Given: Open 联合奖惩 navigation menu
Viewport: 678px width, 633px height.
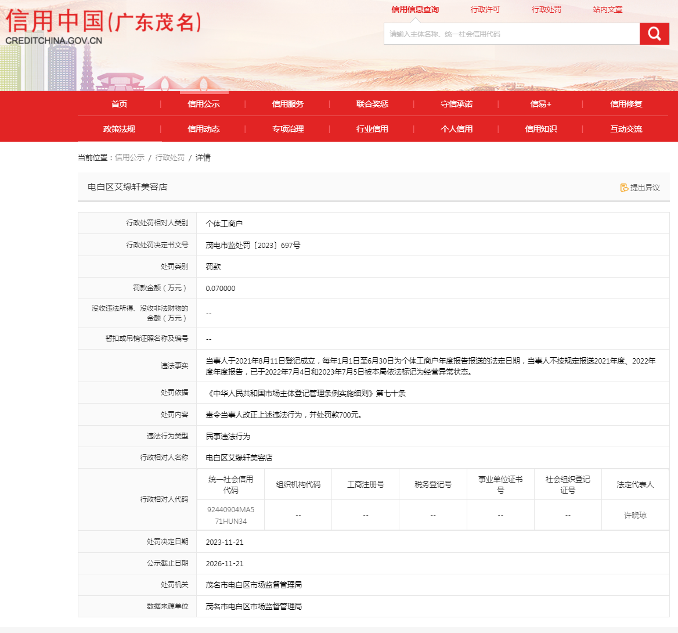Looking at the screenshot, I should tap(372, 104).
